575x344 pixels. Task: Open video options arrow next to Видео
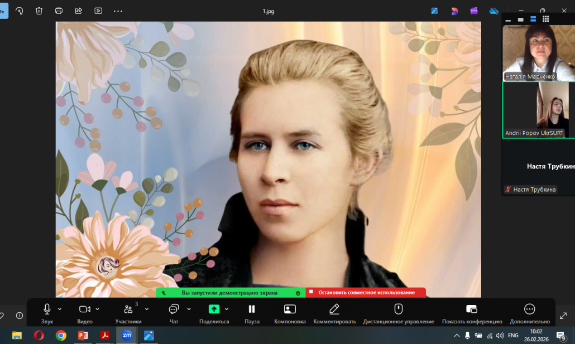pyautogui.click(x=98, y=309)
